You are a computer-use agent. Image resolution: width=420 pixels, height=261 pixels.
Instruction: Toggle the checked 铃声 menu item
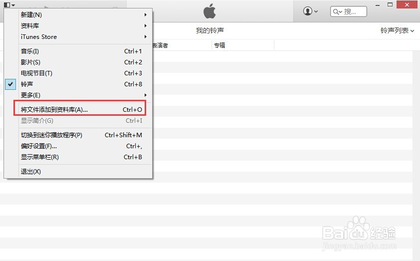coord(78,84)
